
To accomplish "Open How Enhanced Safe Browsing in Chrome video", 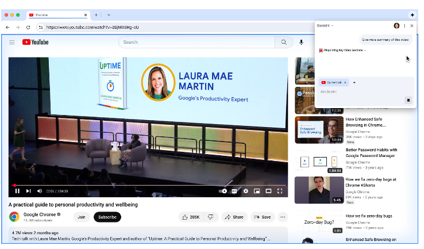I will coord(365,122).
